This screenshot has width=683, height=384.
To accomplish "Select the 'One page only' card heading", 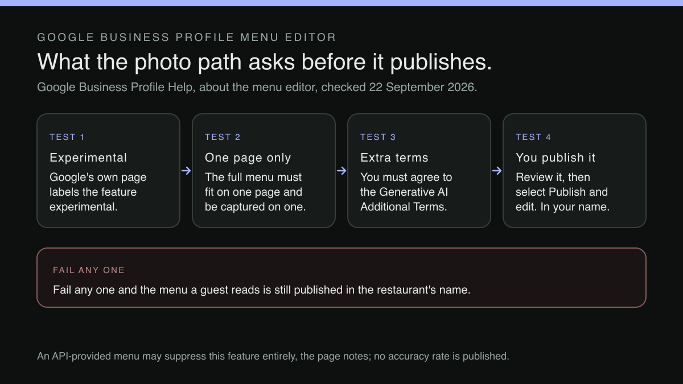I will click(x=248, y=158).
